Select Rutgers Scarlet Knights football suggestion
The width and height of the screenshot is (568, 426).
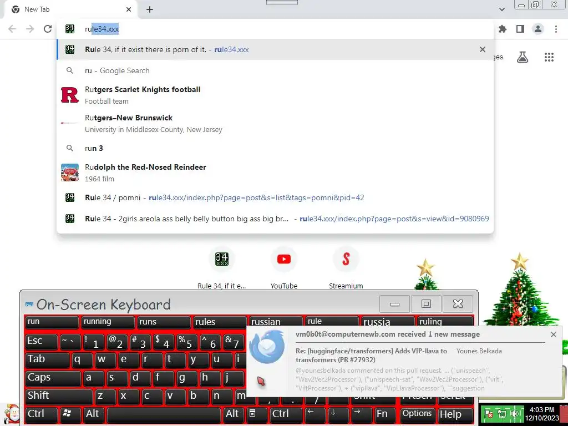coord(275,95)
